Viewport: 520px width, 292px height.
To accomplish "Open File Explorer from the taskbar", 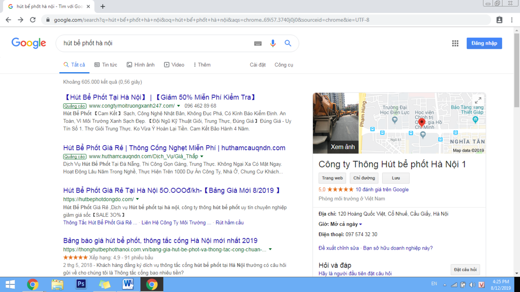I will pyautogui.click(x=57, y=284).
